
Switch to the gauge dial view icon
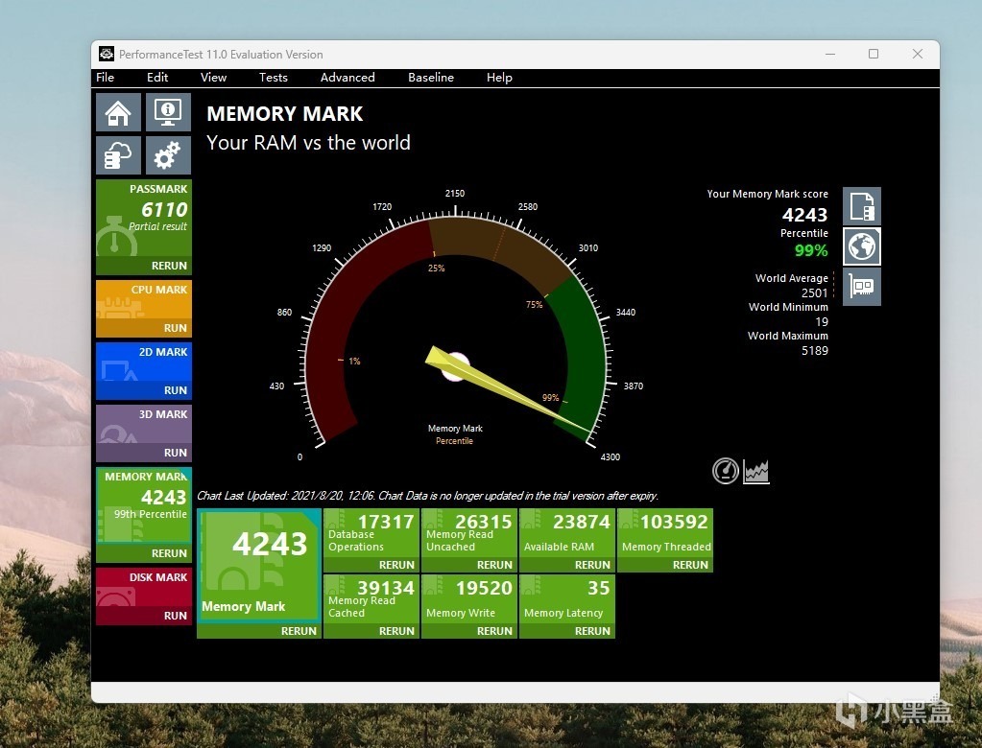click(x=726, y=471)
